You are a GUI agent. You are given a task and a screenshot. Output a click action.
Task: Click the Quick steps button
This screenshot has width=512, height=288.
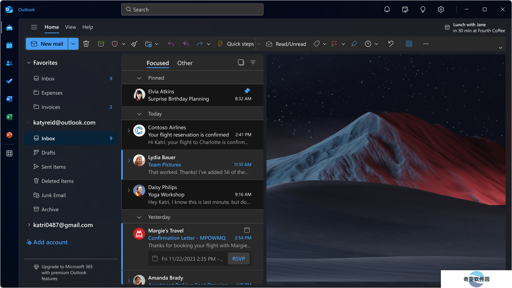[x=236, y=44]
